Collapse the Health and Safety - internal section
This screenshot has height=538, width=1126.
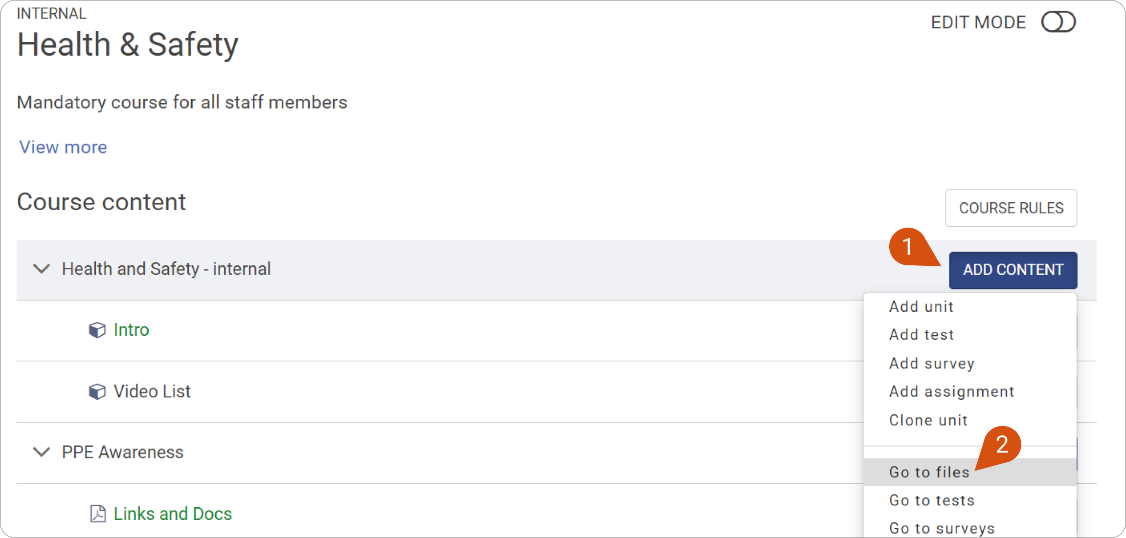tap(42, 269)
